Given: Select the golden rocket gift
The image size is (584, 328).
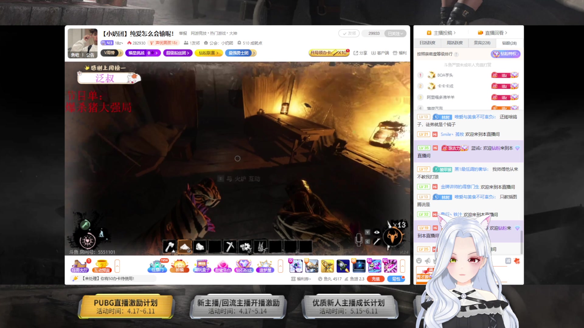Looking at the screenshot, I should (x=327, y=266).
